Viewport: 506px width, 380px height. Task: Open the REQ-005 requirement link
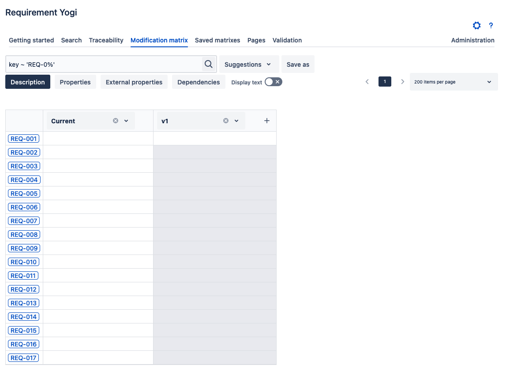click(x=24, y=194)
